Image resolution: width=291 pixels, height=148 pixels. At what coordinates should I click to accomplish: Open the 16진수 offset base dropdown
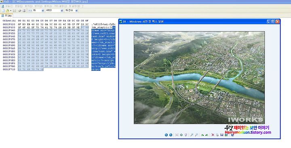[76, 11]
